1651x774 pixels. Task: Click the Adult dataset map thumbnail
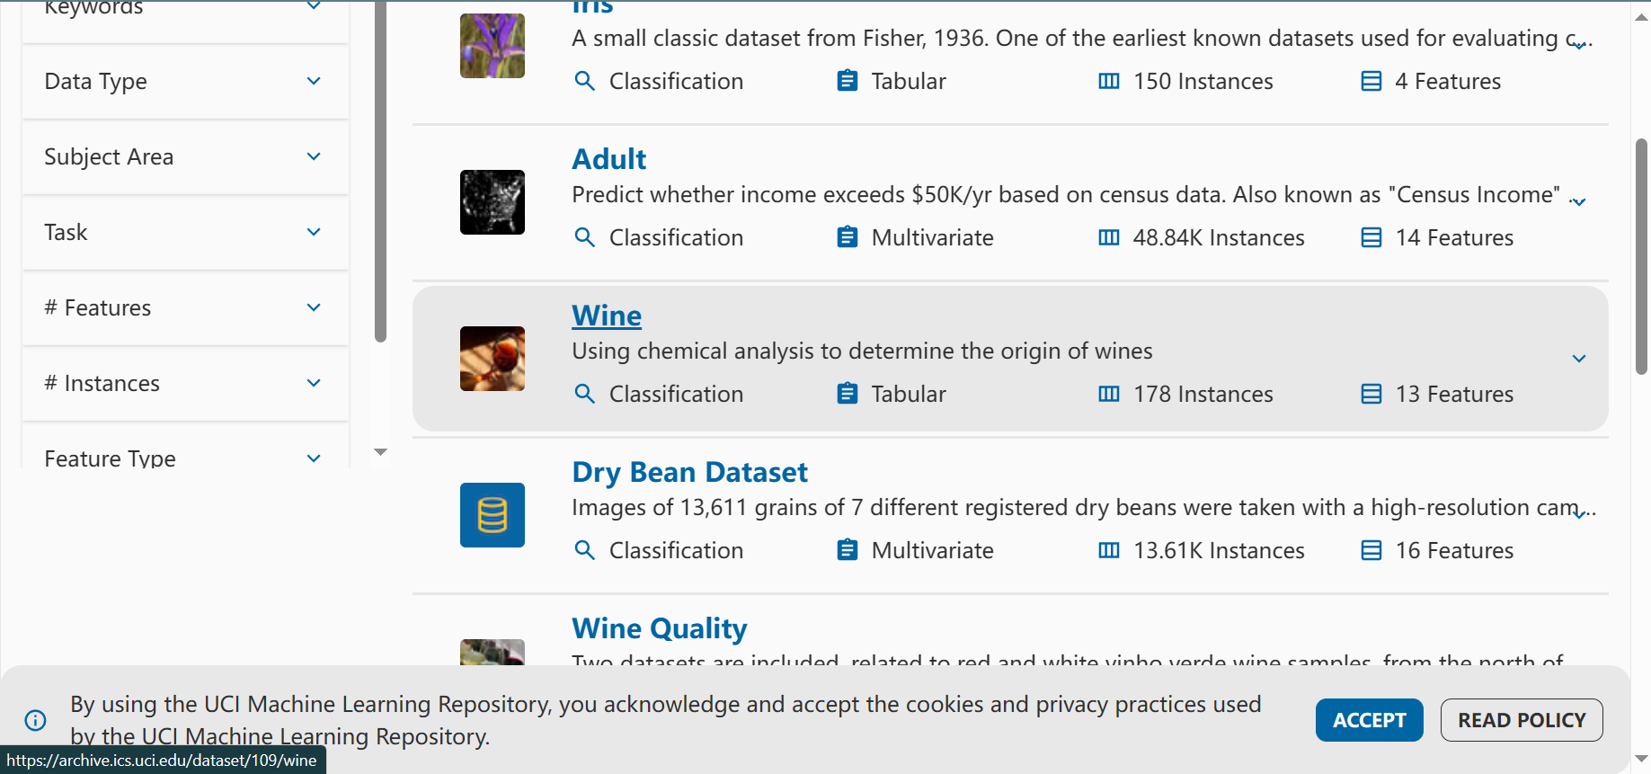[492, 202]
